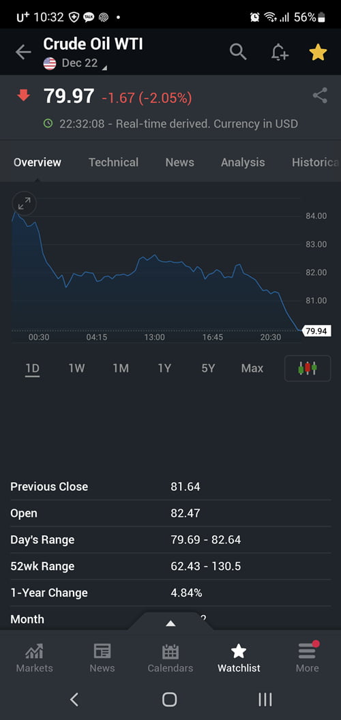Open the Analysis tab

(243, 162)
